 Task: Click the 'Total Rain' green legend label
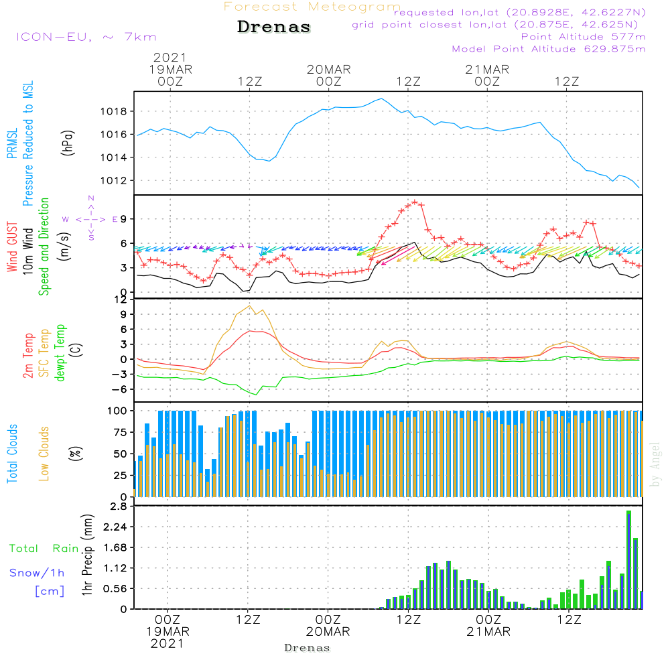click(44, 549)
